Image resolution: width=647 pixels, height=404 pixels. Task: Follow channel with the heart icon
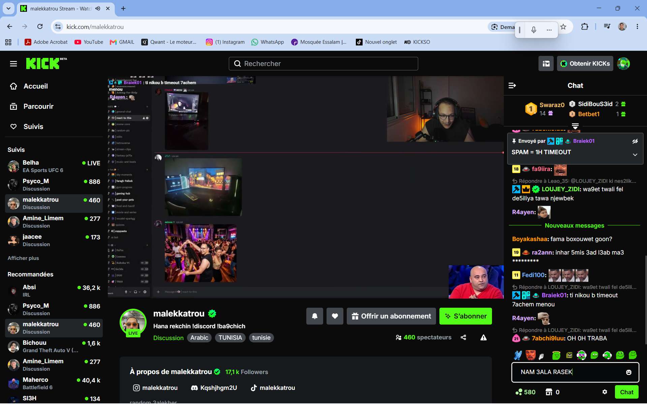(335, 316)
